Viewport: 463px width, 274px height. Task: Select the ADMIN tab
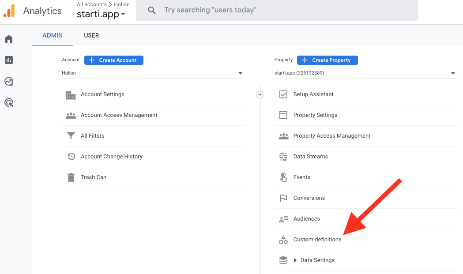point(52,35)
